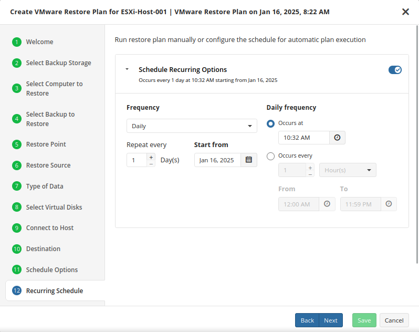Decrease the Repeat every value with minus
The width and height of the screenshot is (419, 332).
(x=151, y=163)
